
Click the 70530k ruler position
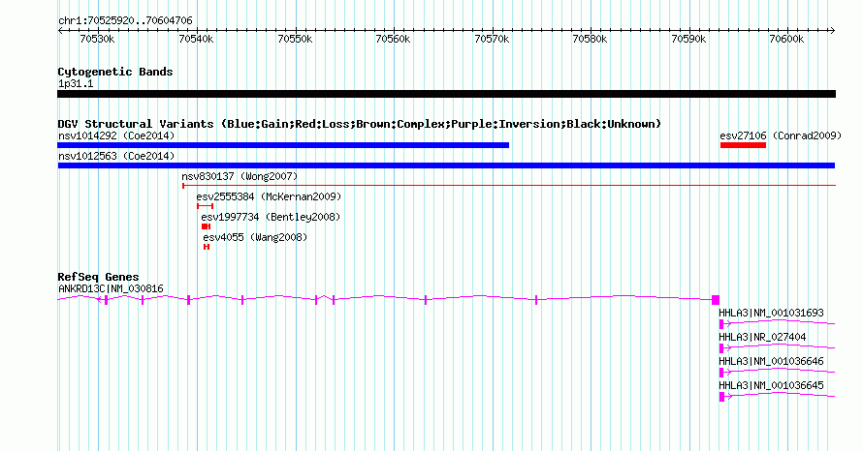pos(97,39)
